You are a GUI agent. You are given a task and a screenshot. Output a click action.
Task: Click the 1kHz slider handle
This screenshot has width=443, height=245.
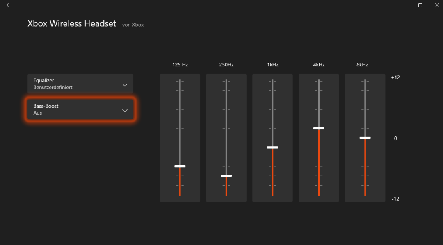tap(272, 147)
